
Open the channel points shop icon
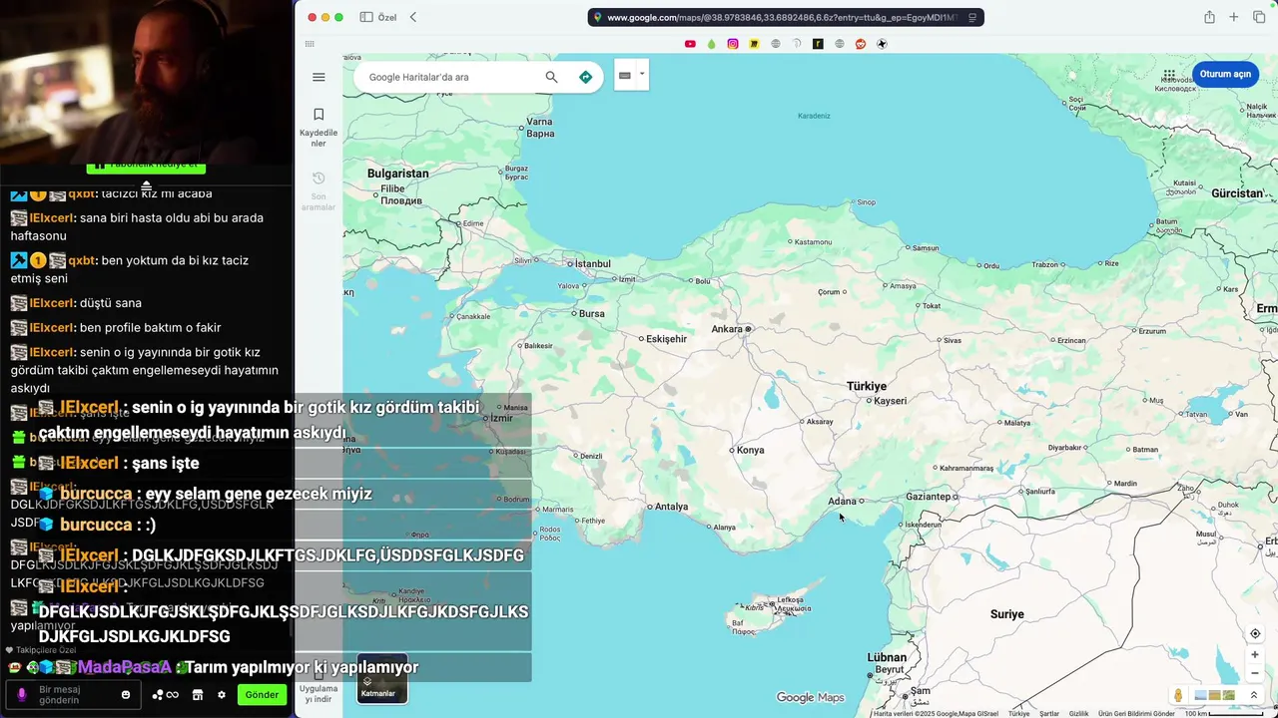pos(198,695)
